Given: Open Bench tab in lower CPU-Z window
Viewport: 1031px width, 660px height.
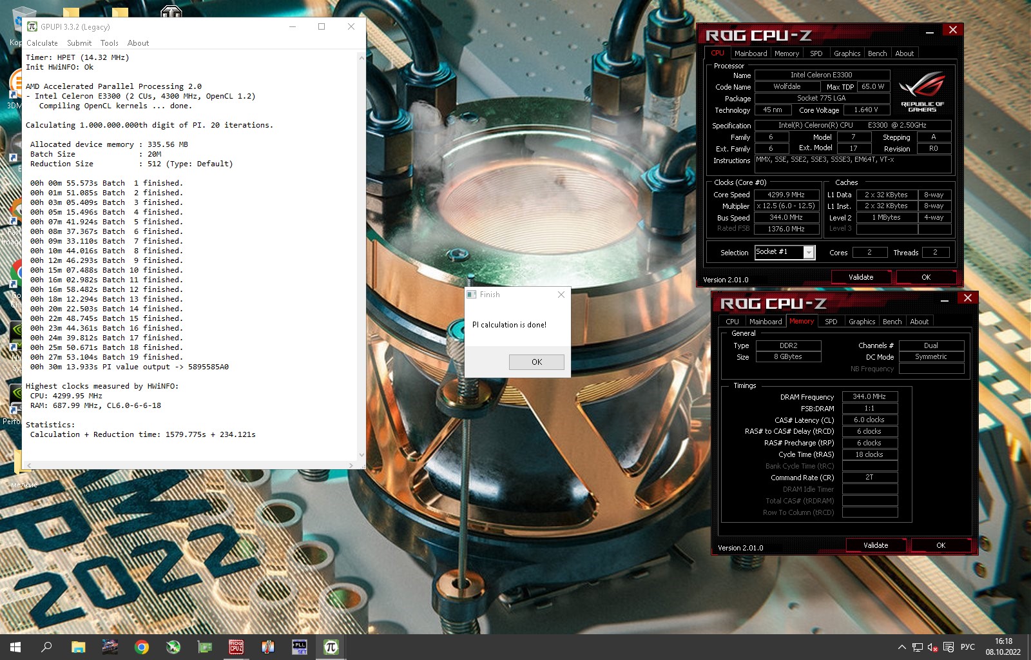Looking at the screenshot, I should coord(892,322).
